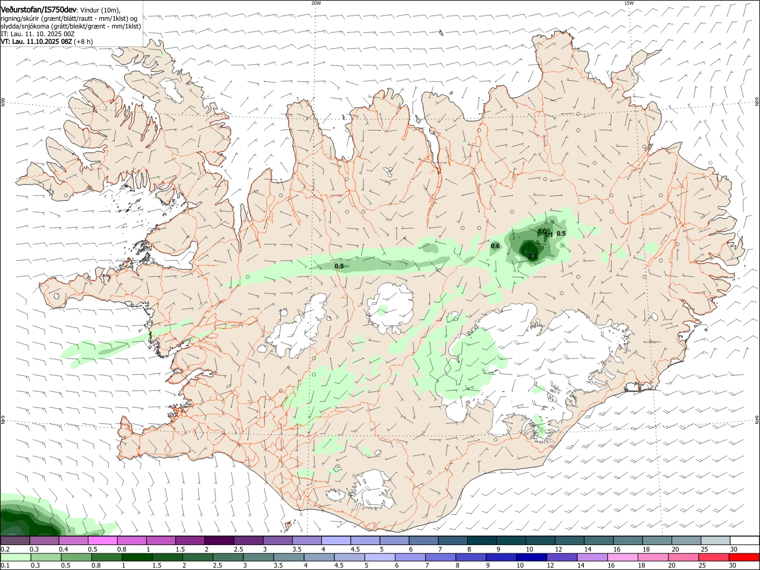Click the Veðurstofan/IS750dev title text
Screen dimensions: 760x570
coord(39,9)
